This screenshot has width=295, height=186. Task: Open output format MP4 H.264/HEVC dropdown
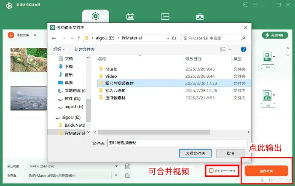(x=73, y=166)
